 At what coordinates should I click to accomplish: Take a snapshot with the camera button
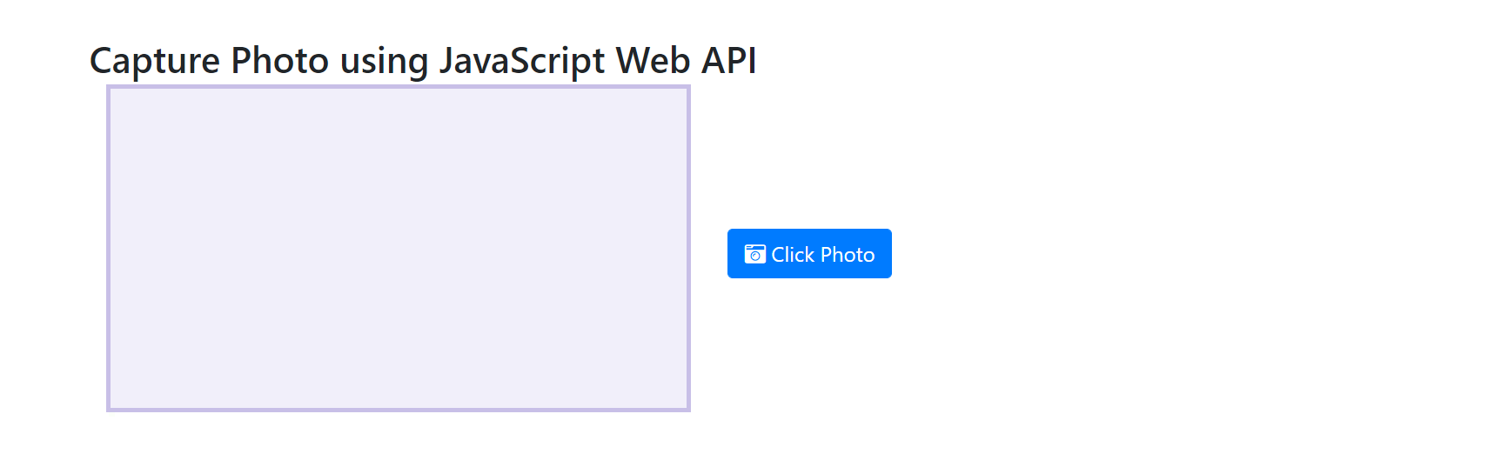[809, 253]
